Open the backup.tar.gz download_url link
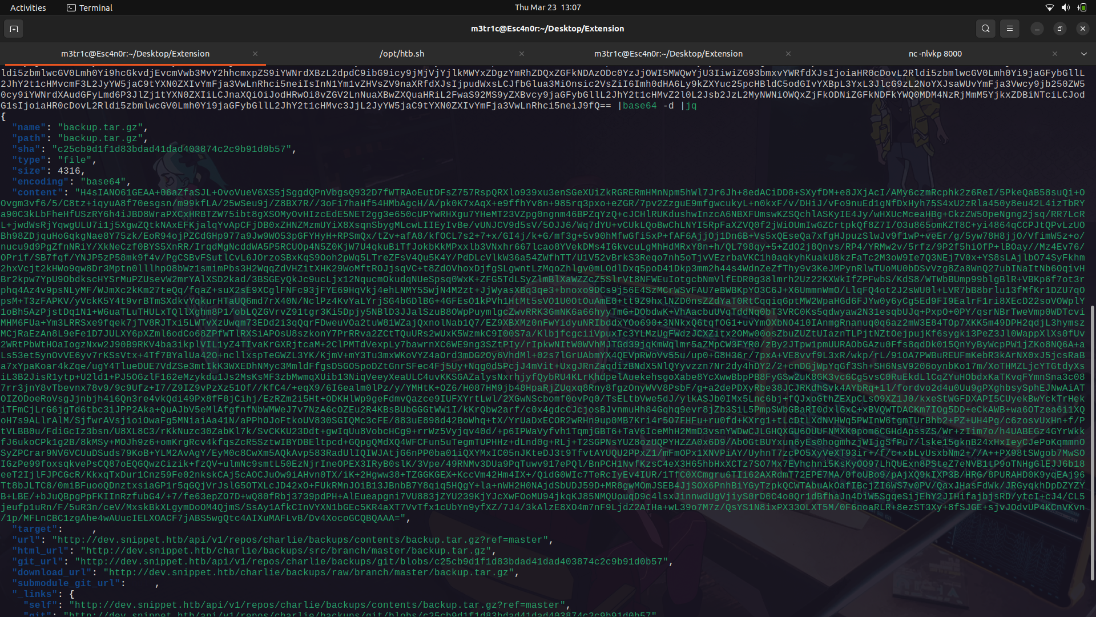Image resolution: width=1096 pixels, height=617 pixels. 308,572
